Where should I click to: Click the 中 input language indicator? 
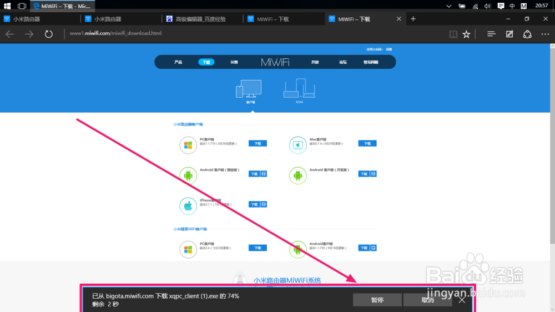pos(512,6)
